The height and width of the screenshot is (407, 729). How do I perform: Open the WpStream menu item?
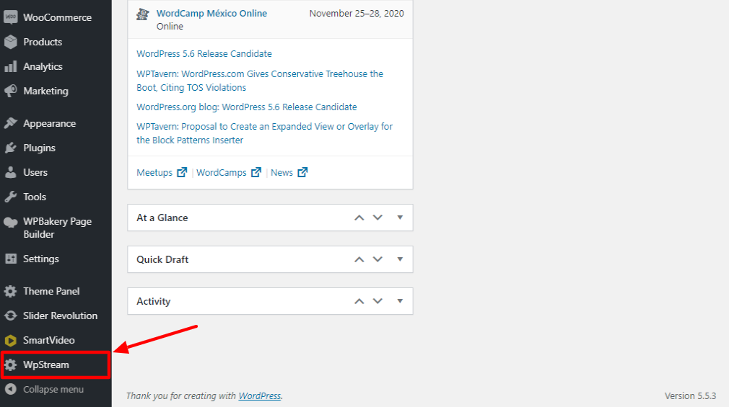tap(46, 364)
